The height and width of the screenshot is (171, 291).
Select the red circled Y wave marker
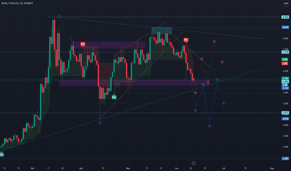tap(208, 82)
